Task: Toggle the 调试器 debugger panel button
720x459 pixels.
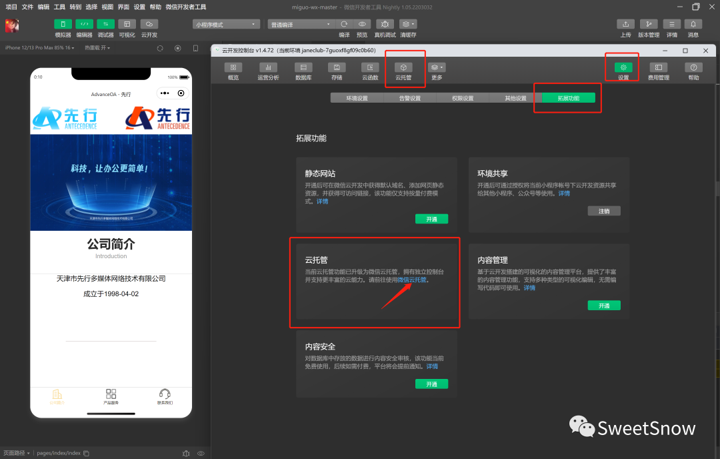Action: pyautogui.click(x=105, y=25)
